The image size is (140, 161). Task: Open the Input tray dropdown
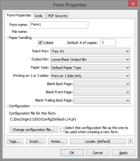click(x=90, y=51)
